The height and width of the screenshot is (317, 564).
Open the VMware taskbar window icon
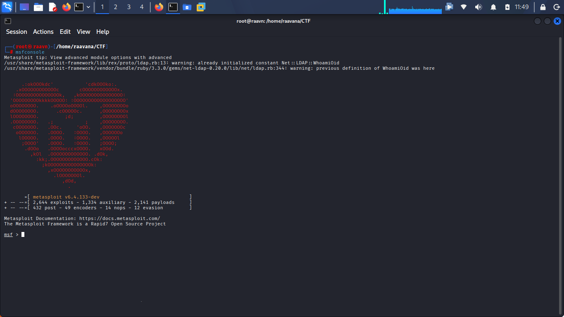click(x=201, y=7)
